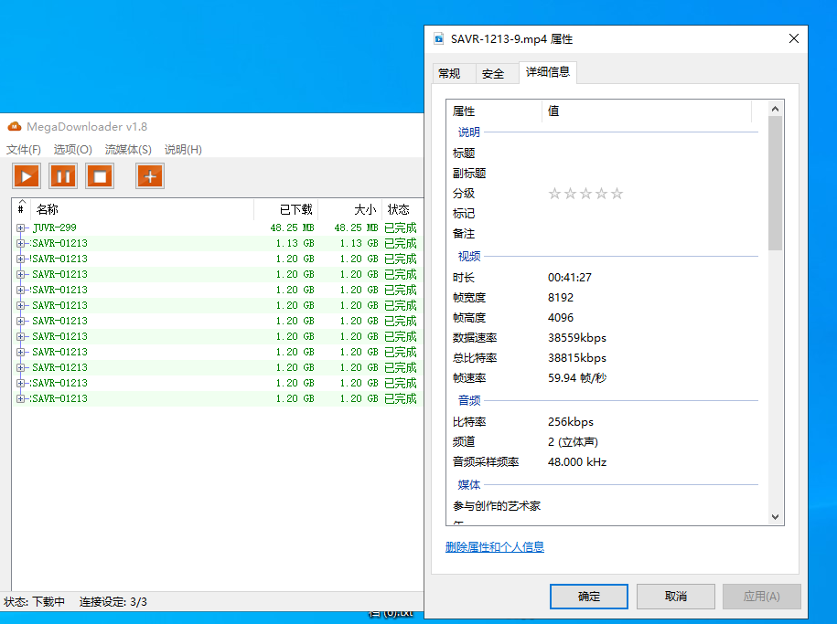The width and height of the screenshot is (837, 624).
Task: Dismiss the dialog with the 取消 button
Action: pos(676,597)
